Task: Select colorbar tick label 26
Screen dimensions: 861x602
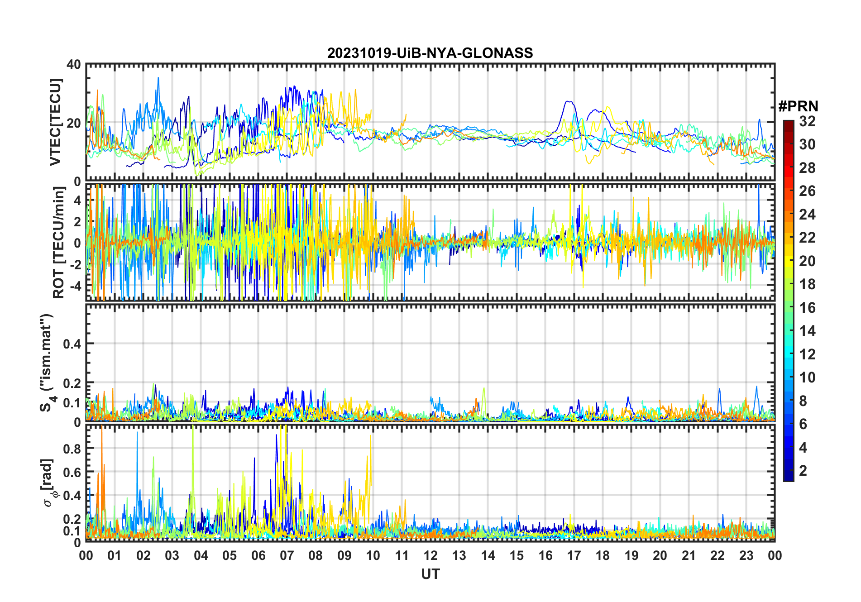Action: (807, 191)
